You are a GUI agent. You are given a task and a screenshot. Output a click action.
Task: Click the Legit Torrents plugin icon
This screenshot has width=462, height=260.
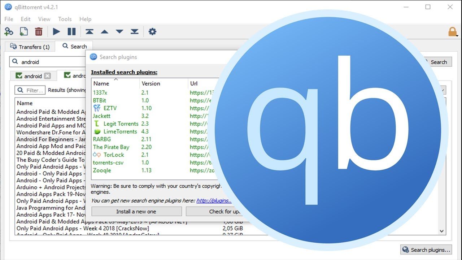coord(96,123)
